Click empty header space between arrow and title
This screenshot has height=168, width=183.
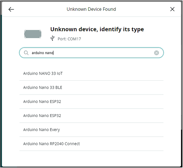(x=40, y=9)
